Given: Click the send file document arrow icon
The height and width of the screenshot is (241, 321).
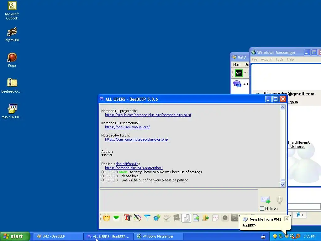Looking at the screenshot, I should coord(196,218).
